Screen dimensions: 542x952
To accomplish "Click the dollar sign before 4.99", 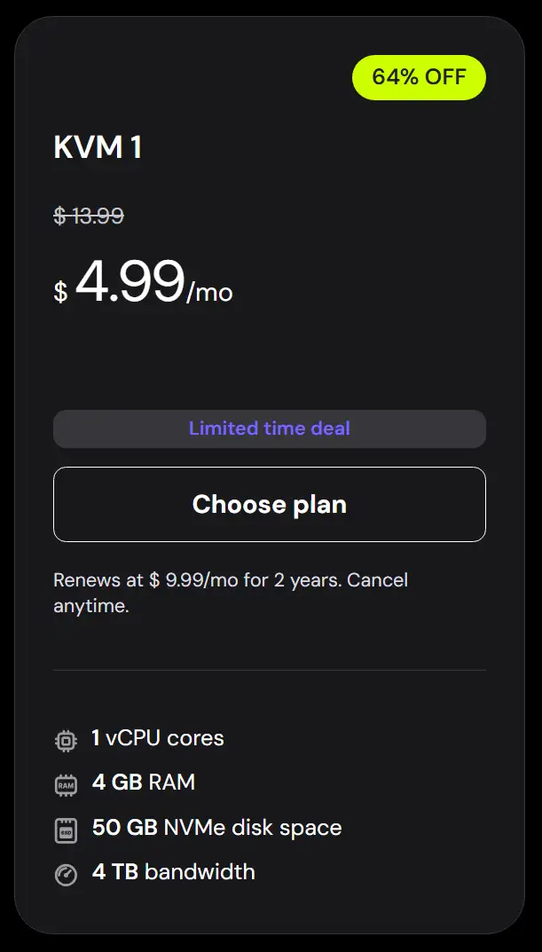I will (60, 292).
